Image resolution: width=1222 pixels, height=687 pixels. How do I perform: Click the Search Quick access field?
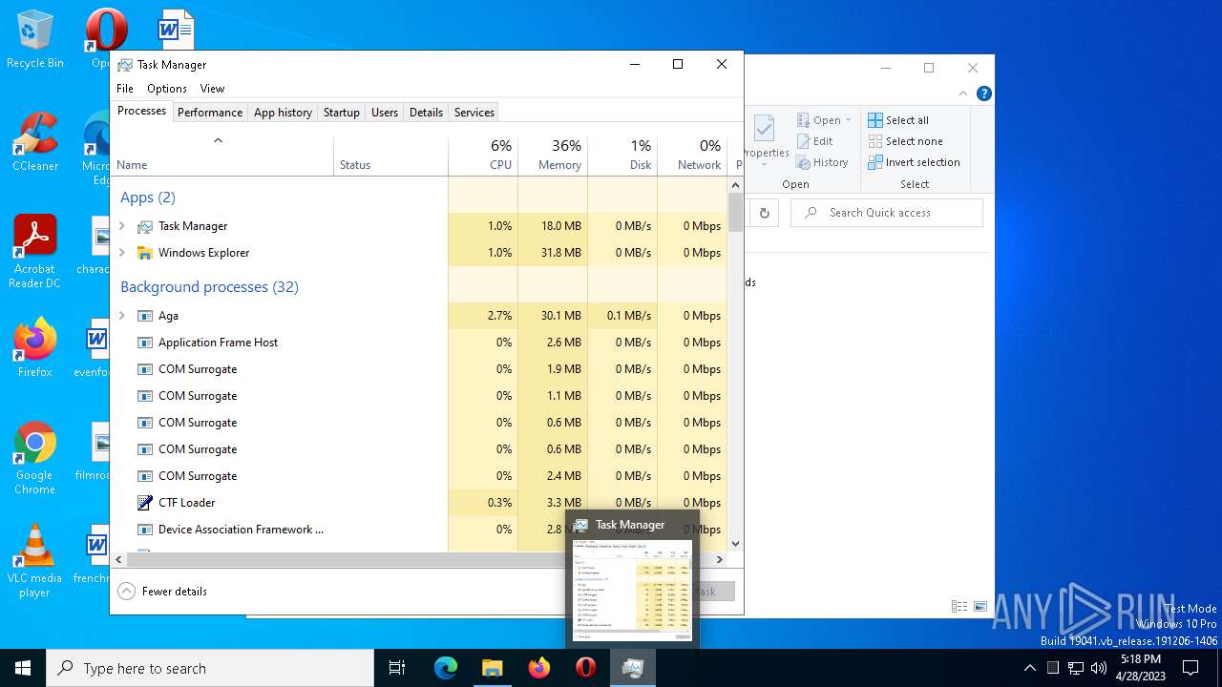[x=887, y=213]
